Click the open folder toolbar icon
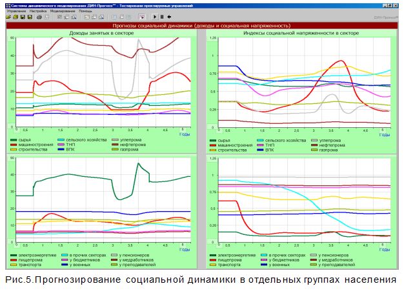Viewport: 404px width, 295px height. (x=8, y=17)
